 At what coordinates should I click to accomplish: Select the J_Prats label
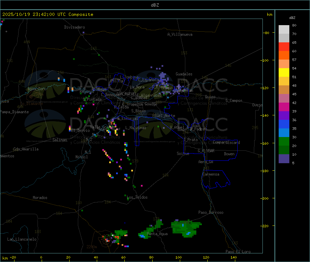pos(191,140)
